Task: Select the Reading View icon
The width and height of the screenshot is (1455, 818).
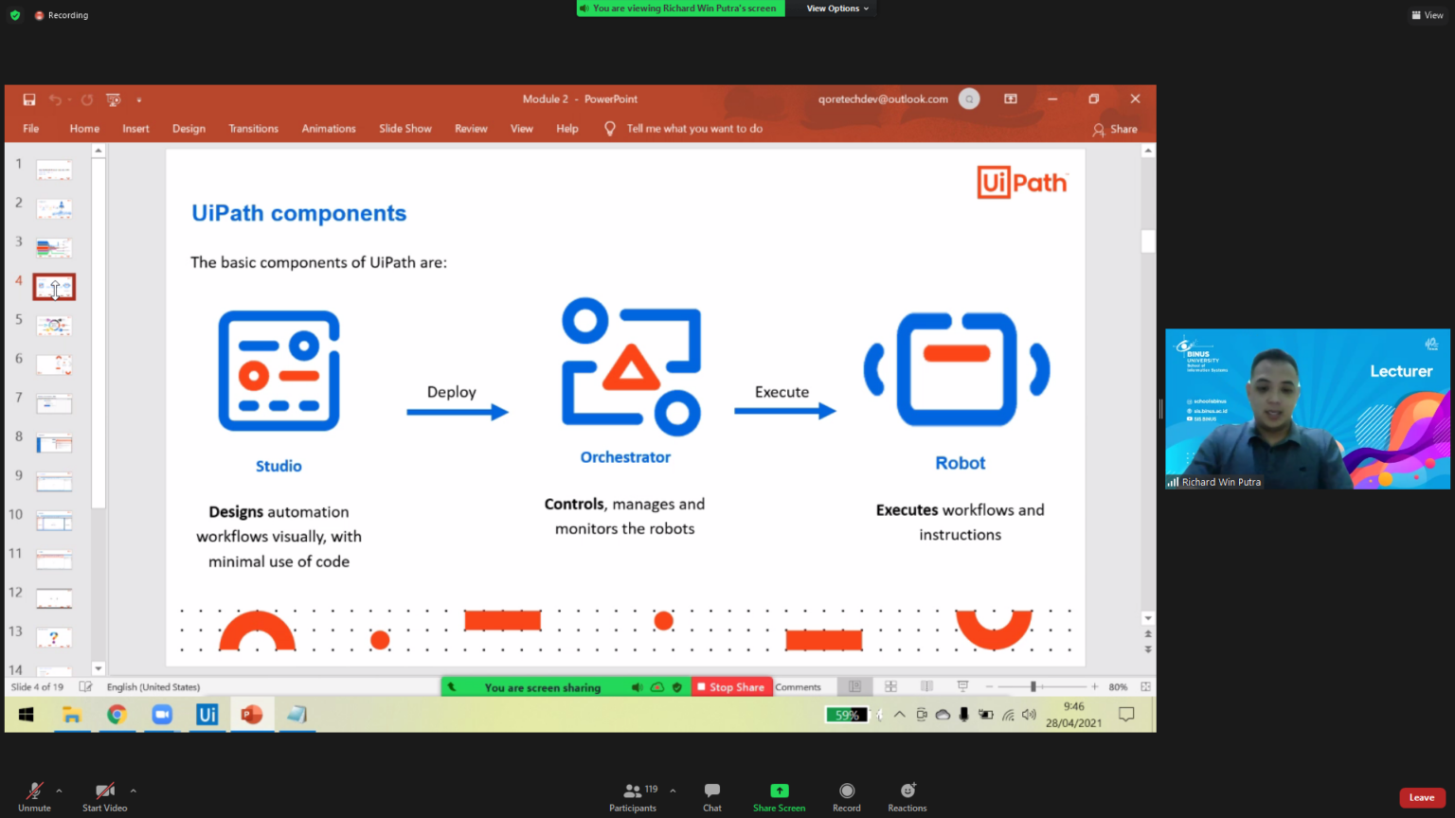Action: pos(926,685)
